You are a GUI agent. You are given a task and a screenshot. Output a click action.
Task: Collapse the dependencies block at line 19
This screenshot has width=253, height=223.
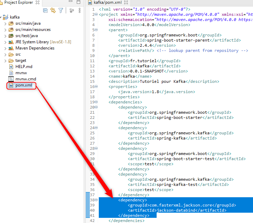point(96,102)
